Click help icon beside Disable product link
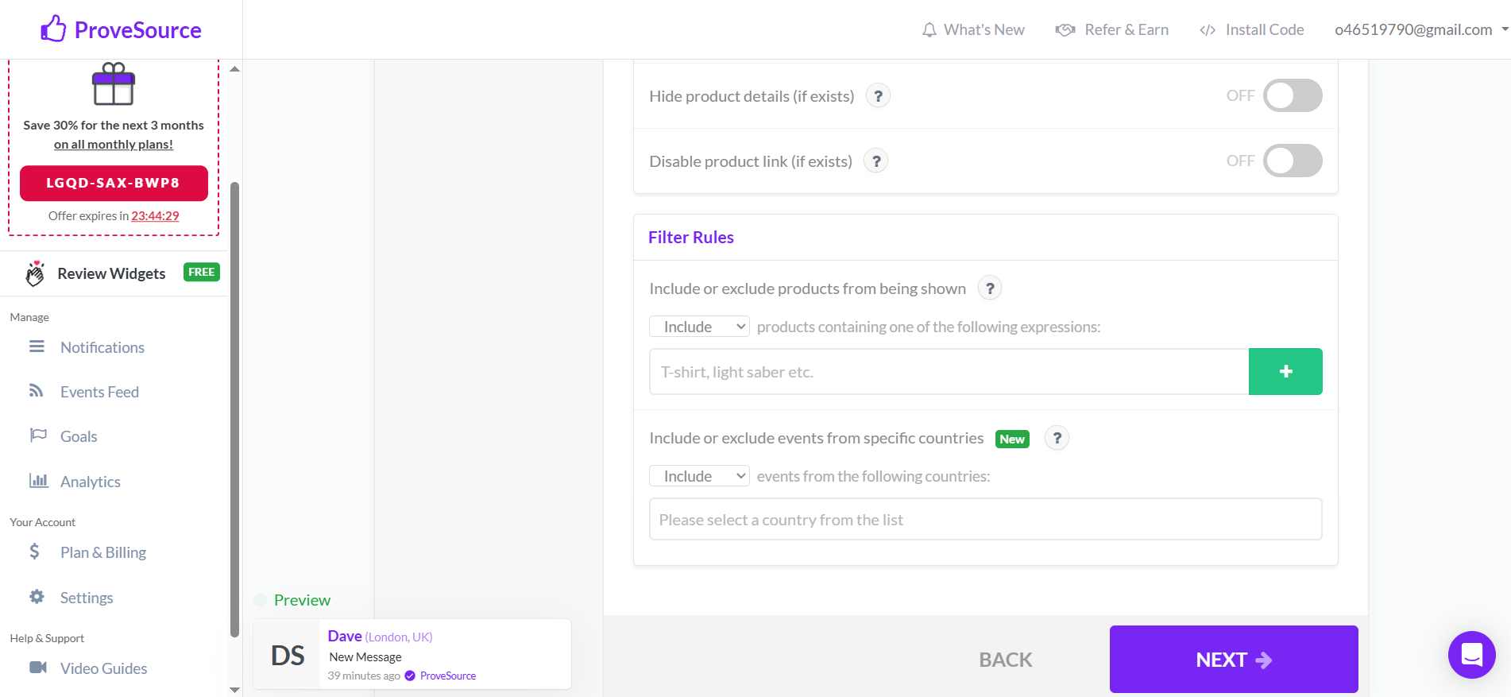Image resolution: width=1511 pixels, height=697 pixels. (x=876, y=161)
